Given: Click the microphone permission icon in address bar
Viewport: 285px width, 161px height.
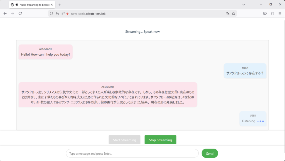Looking at the screenshot, I should click(x=67, y=13).
